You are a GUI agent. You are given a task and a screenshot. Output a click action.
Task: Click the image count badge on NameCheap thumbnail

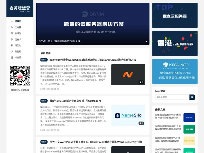[x=141, y=82]
